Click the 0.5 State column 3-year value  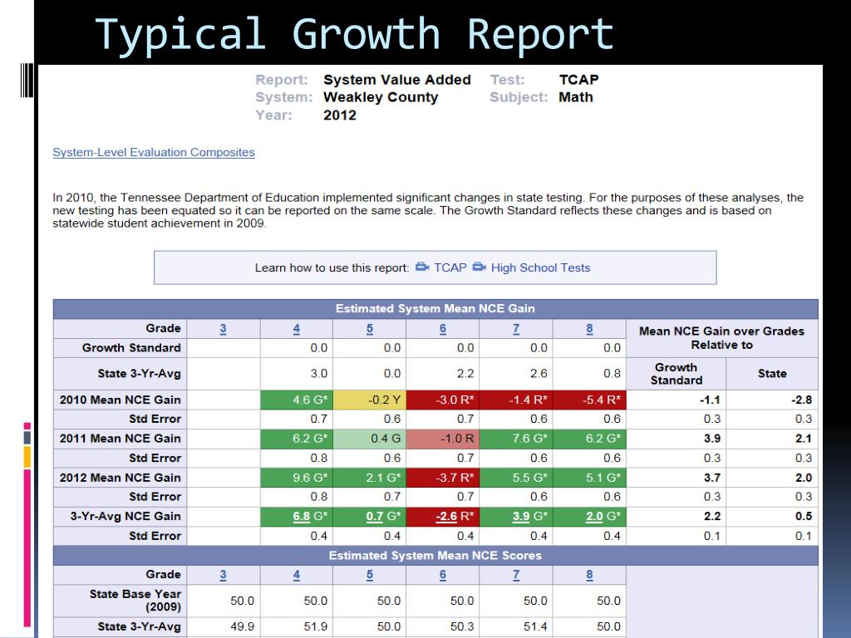click(804, 517)
